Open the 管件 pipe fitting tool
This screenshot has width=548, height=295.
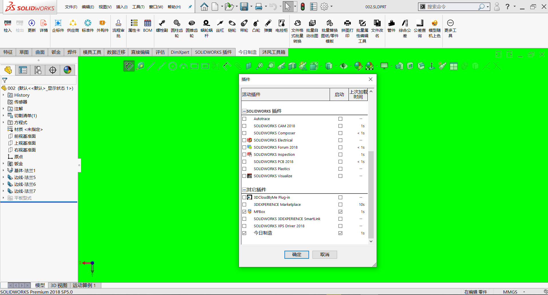pyautogui.click(x=391, y=26)
